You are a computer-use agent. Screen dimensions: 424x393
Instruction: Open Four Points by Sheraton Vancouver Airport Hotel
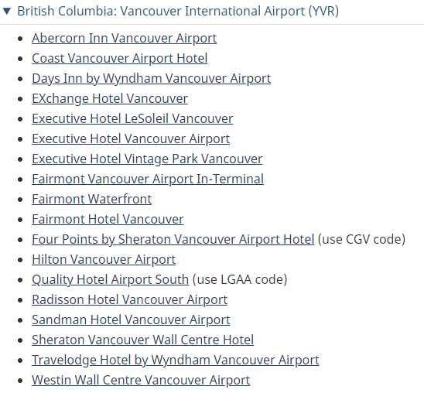point(173,239)
